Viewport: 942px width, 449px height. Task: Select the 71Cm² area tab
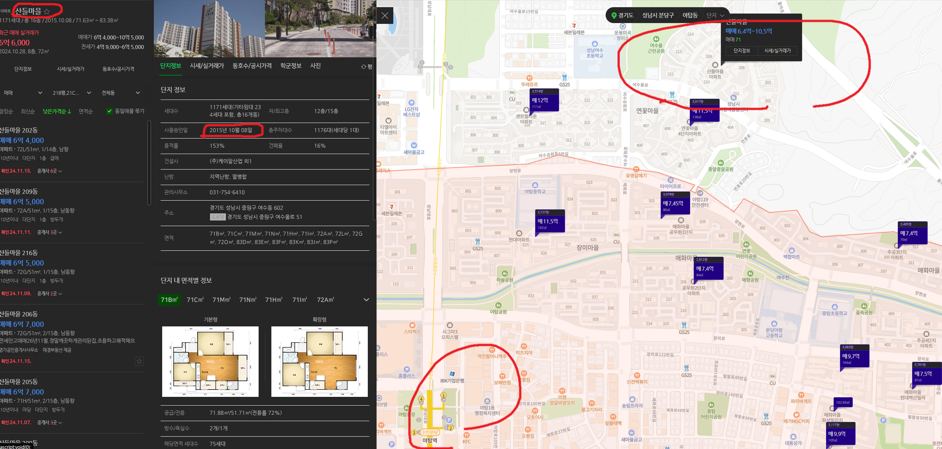point(195,300)
